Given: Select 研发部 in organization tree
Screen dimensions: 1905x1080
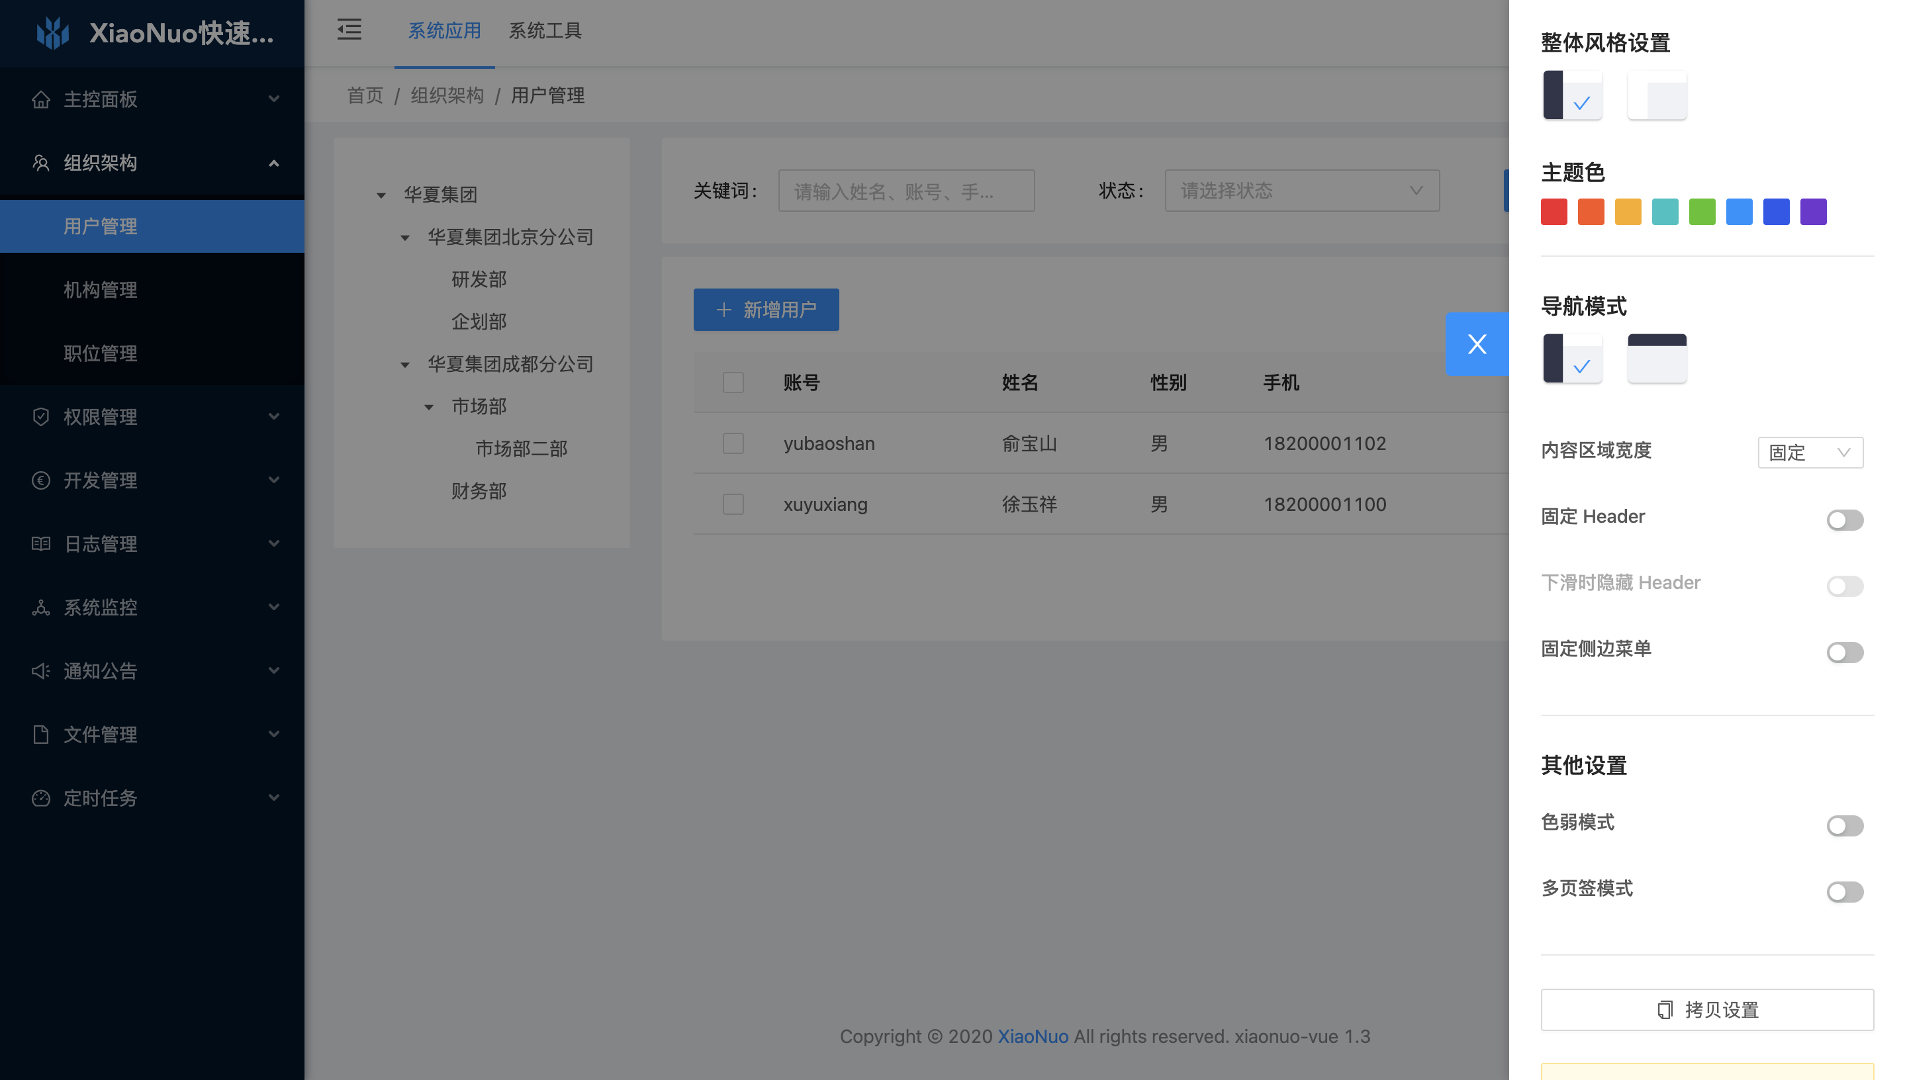Looking at the screenshot, I should pos(479,280).
